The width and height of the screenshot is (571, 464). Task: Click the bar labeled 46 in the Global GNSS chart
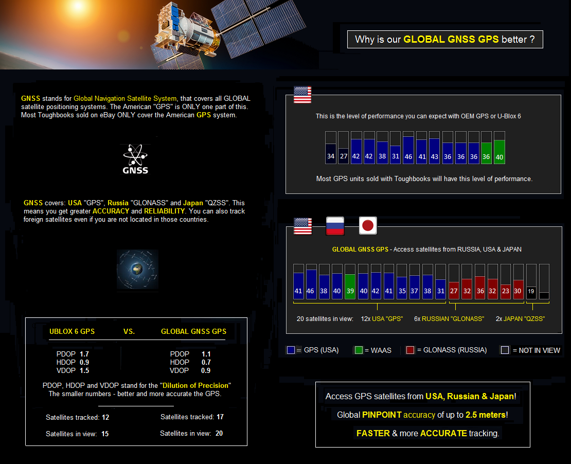pyautogui.click(x=311, y=281)
